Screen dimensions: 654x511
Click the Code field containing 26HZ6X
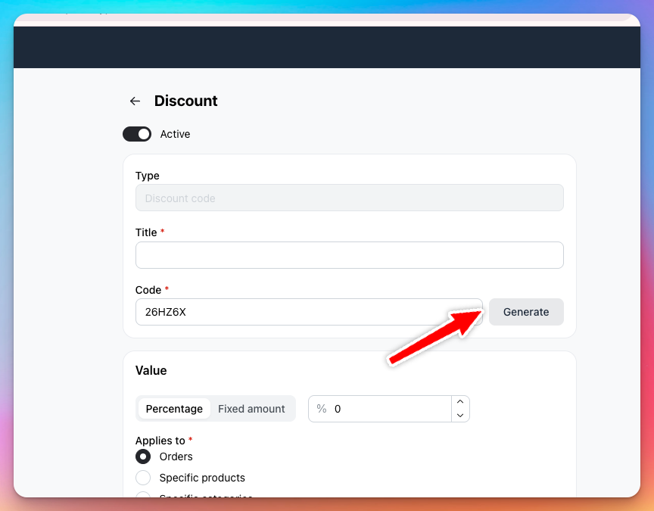pyautogui.click(x=308, y=312)
